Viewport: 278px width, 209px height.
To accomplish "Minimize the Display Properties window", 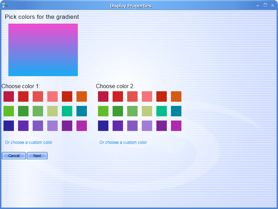I will click(x=257, y=6).
